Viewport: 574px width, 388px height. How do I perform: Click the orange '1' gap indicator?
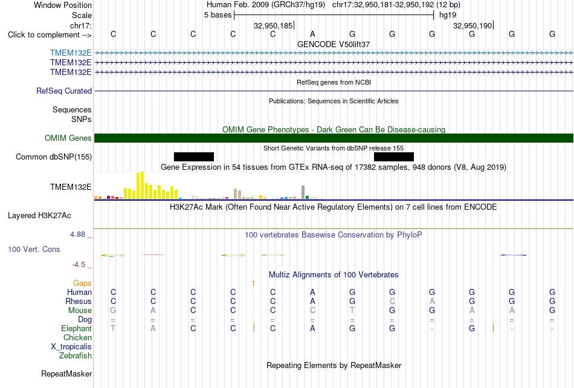(x=253, y=283)
